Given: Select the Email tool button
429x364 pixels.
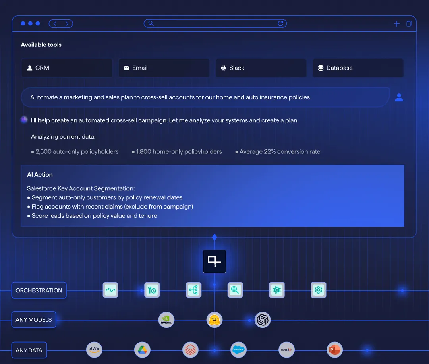Looking at the screenshot, I should (164, 68).
